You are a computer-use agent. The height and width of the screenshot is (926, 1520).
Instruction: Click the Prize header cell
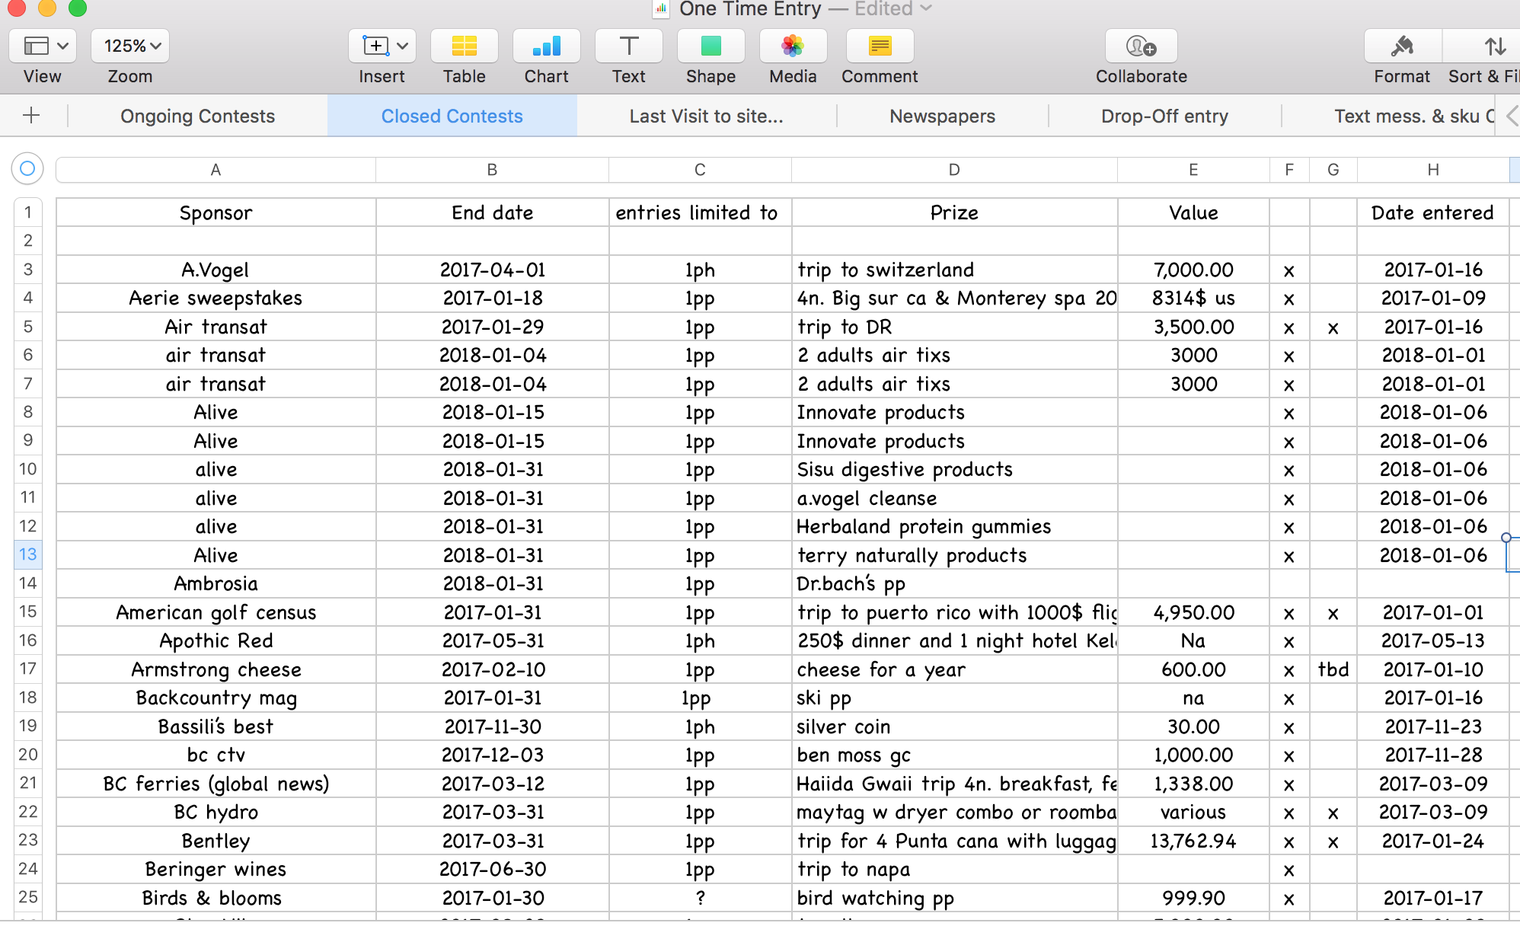pyautogui.click(x=954, y=212)
